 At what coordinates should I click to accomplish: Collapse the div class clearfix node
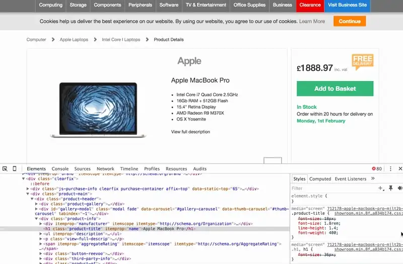(23, 178)
